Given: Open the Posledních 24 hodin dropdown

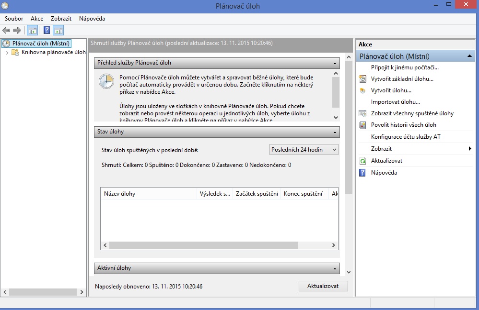Looking at the screenshot, I should pyautogui.click(x=304, y=150).
